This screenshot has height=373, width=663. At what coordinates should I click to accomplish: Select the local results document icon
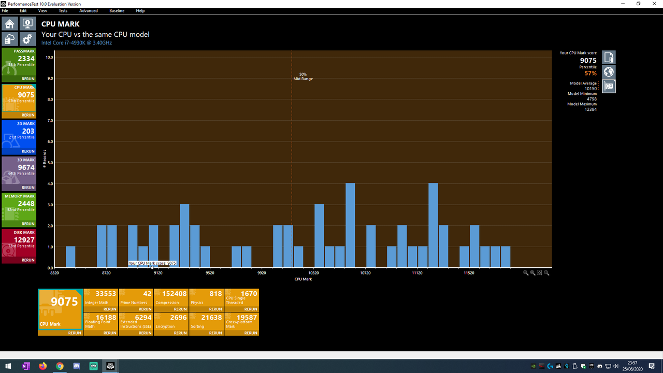609,57
